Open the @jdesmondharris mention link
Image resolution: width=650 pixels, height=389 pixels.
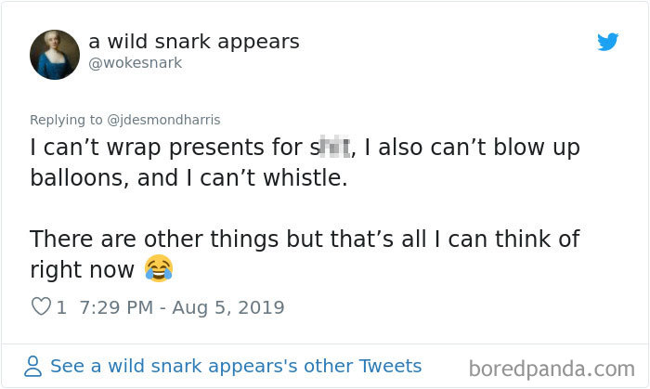(164, 120)
